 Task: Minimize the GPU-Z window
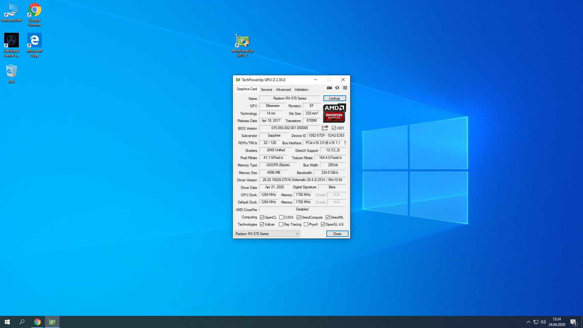(315, 80)
